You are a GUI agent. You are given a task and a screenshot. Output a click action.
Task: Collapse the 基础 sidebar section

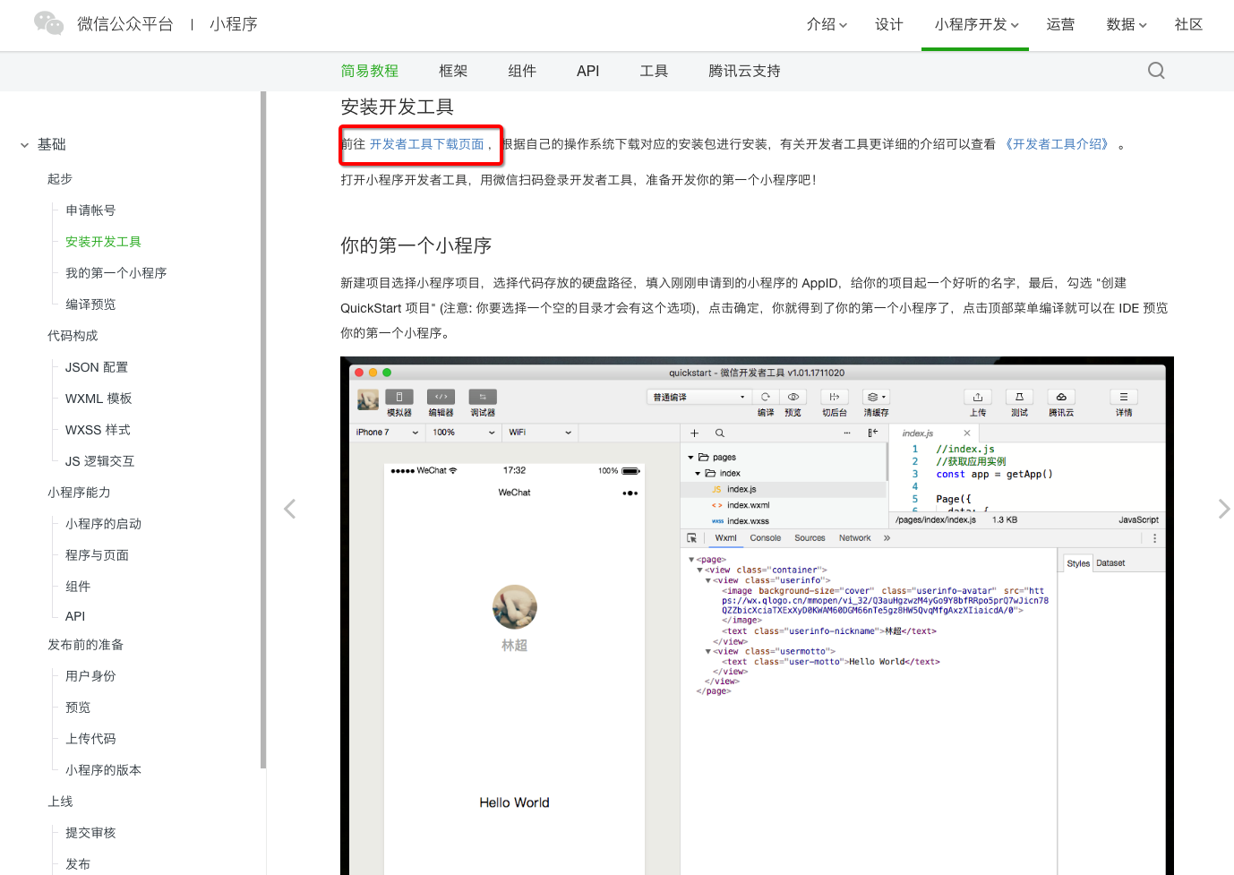tap(24, 145)
